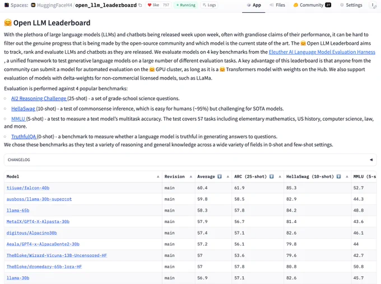Viewport: 381px width, 284px height.
Task: Select MMLU cell 50.8 for dromedary-65b row
Action: [364, 267]
